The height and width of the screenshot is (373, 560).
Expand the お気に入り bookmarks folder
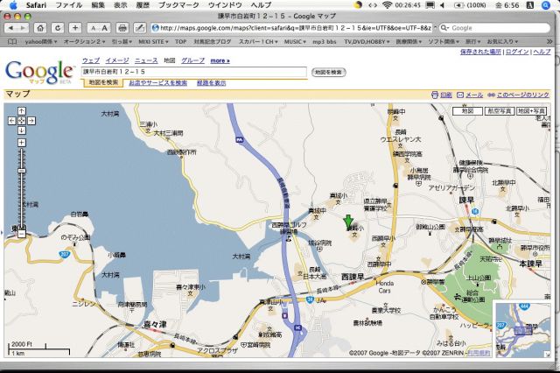[501, 41]
